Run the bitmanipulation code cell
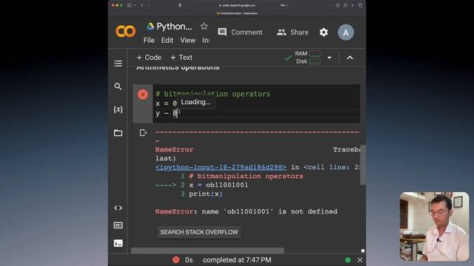 tap(143, 95)
